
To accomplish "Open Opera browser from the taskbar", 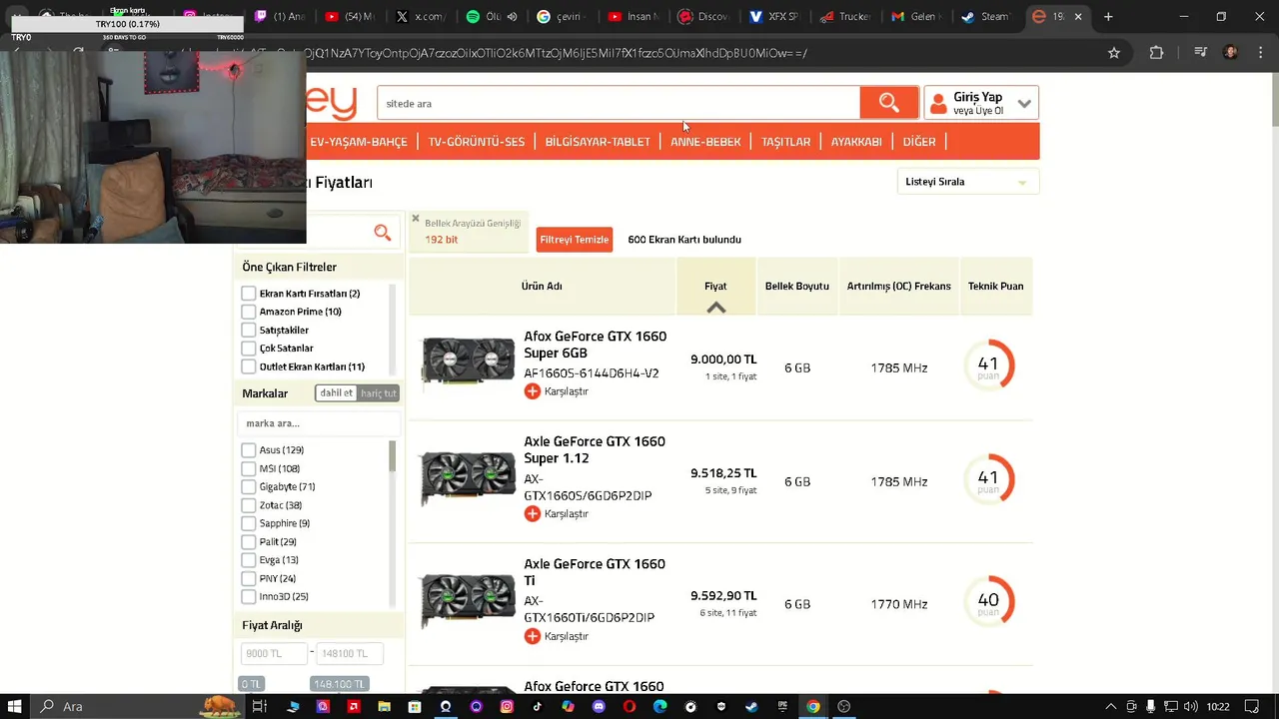I will 629,706.
